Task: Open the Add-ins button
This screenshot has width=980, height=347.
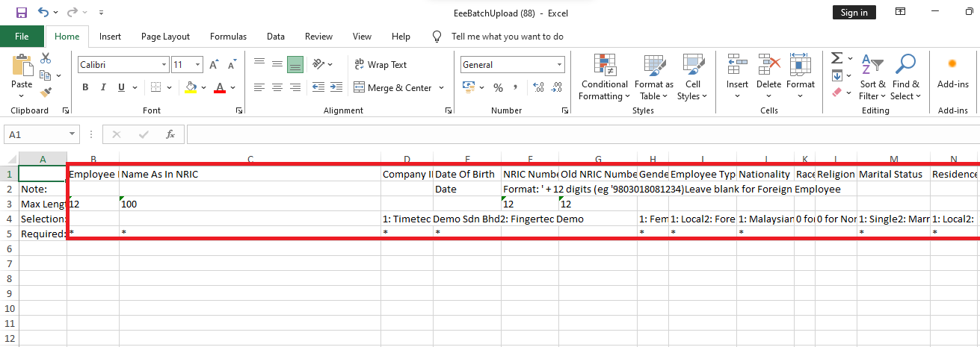Action: pyautogui.click(x=953, y=72)
